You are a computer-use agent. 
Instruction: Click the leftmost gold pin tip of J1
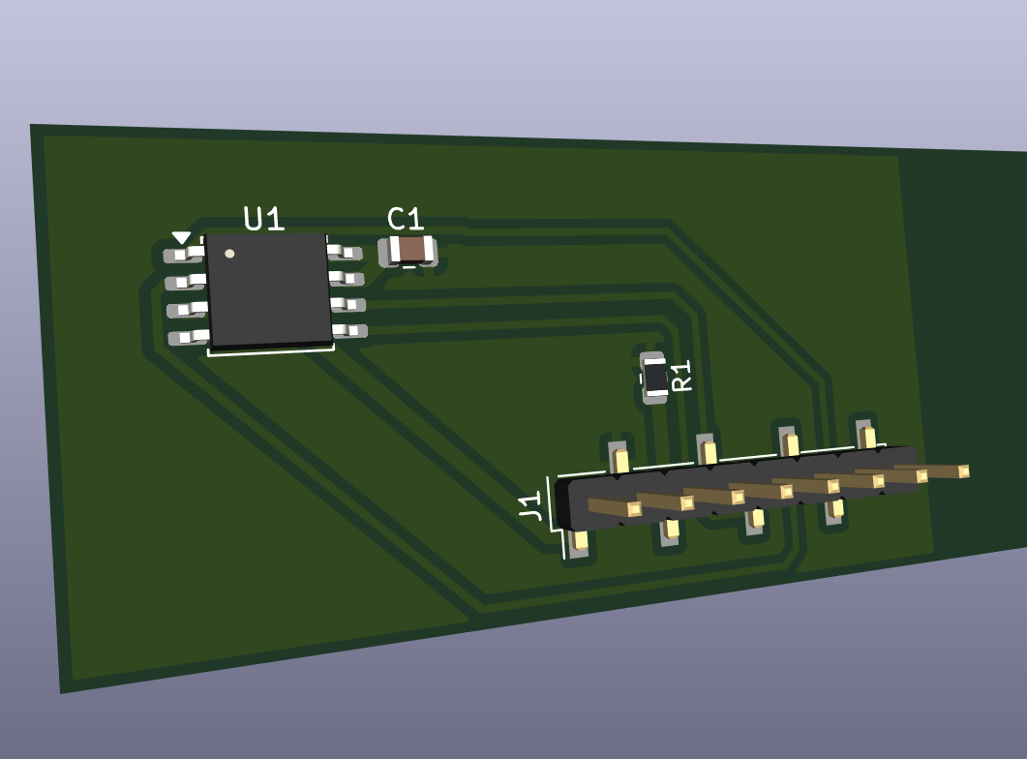click(634, 509)
